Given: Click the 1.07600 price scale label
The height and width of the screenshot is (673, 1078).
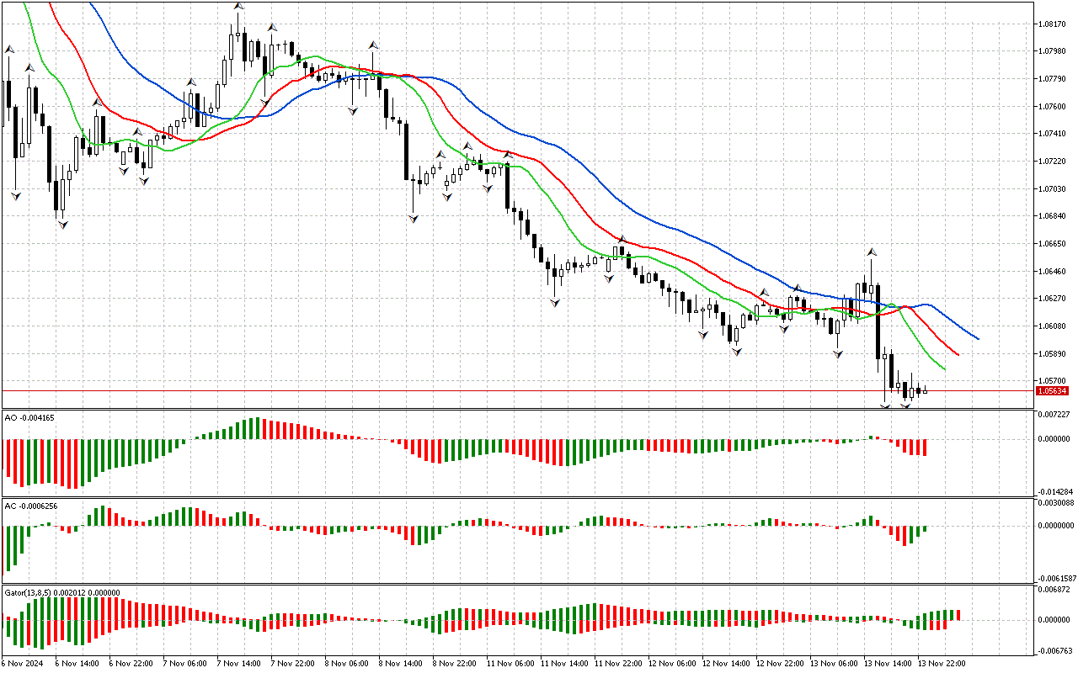Looking at the screenshot, I should click(x=1053, y=107).
